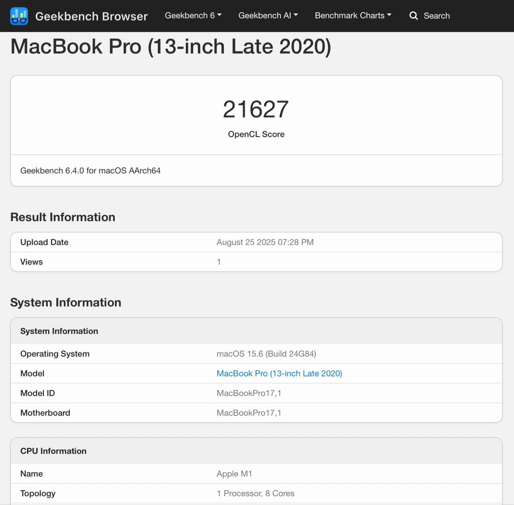Image resolution: width=514 pixels, height=505 pixels.
Task: Click the Geekbench logo icon
Action: [19, 16]
